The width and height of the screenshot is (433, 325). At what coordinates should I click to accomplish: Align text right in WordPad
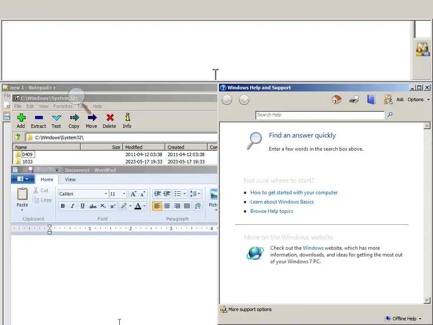[x=177, y=206]
